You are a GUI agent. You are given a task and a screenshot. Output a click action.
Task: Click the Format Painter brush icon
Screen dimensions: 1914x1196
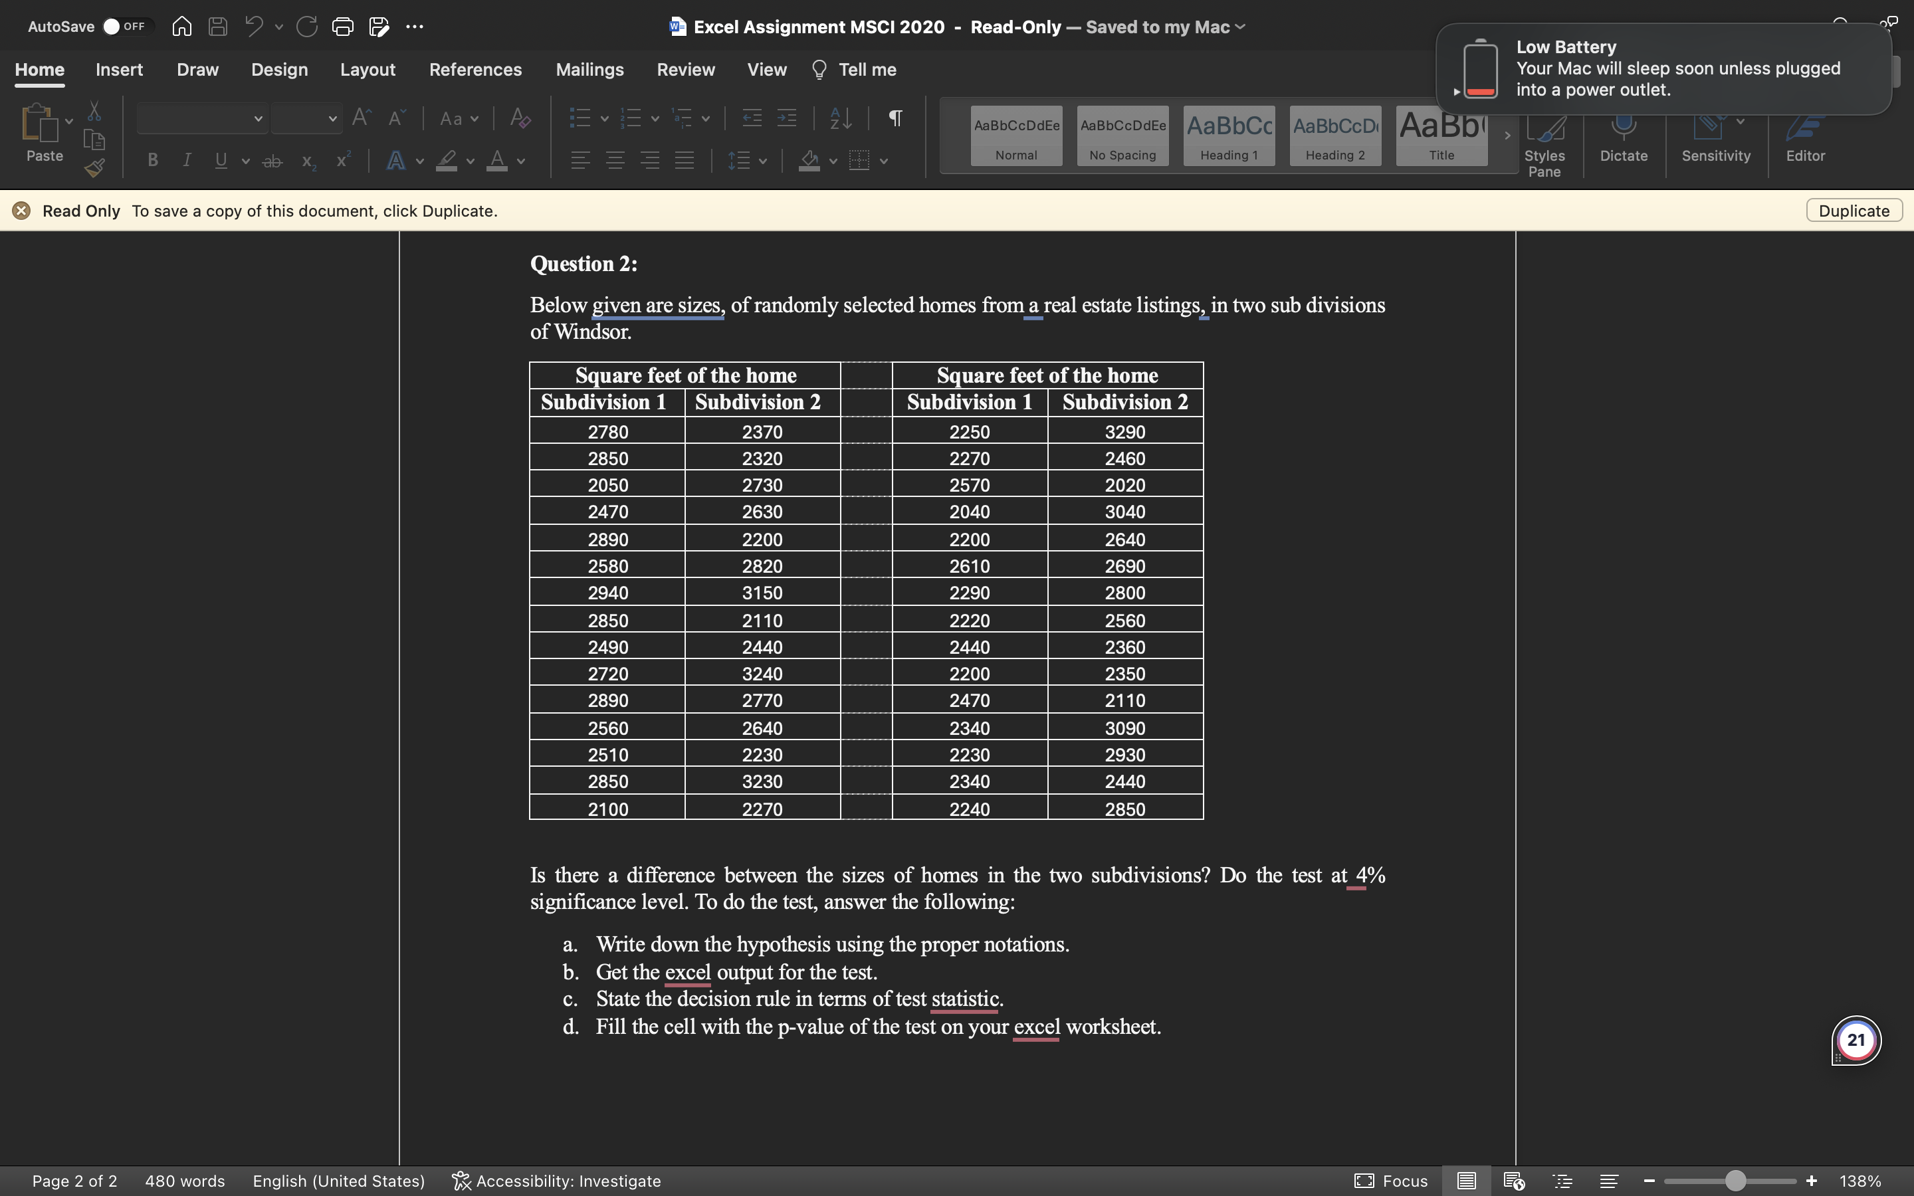[94, 167]
